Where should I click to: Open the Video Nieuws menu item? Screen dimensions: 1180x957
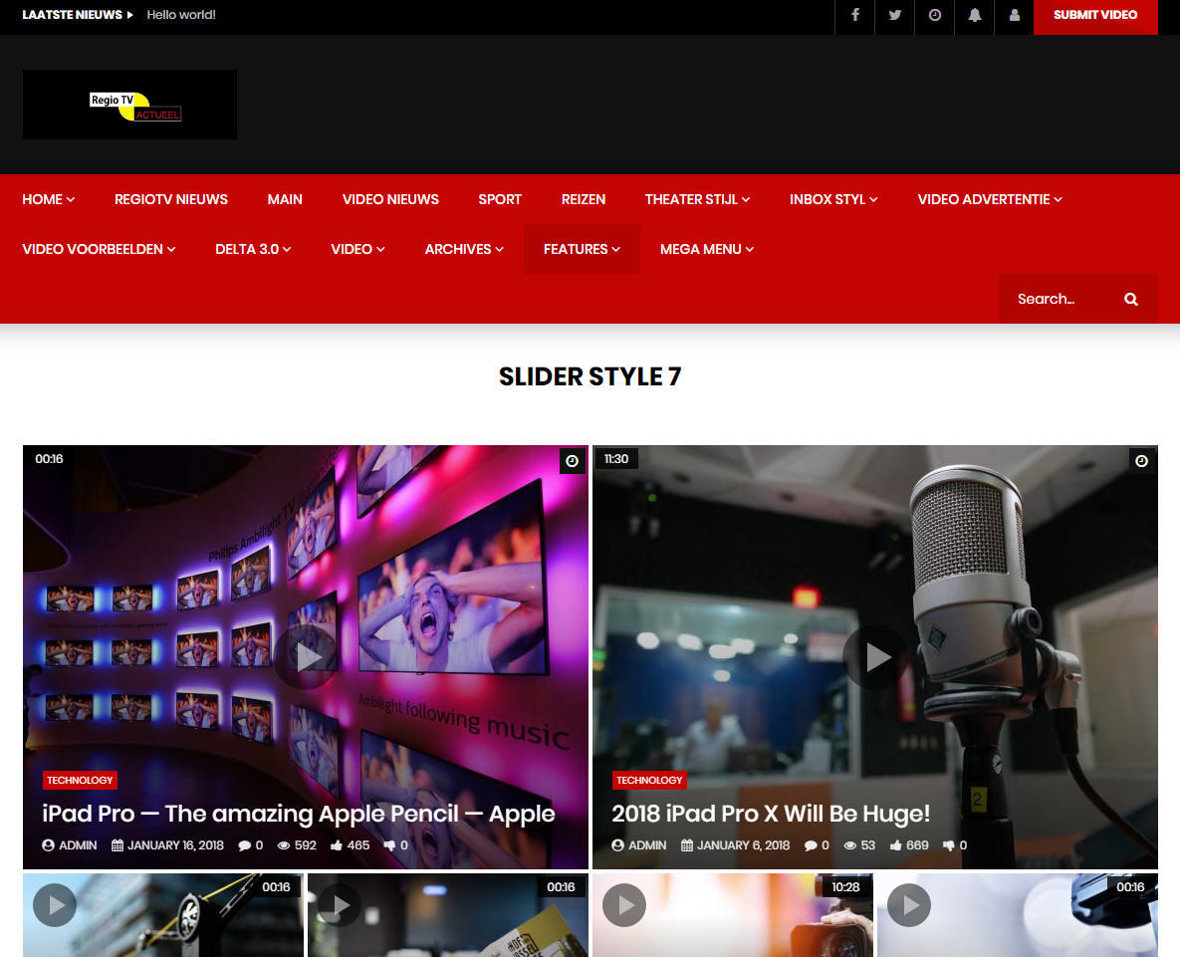pyautogui.click(x=390, y=199)
